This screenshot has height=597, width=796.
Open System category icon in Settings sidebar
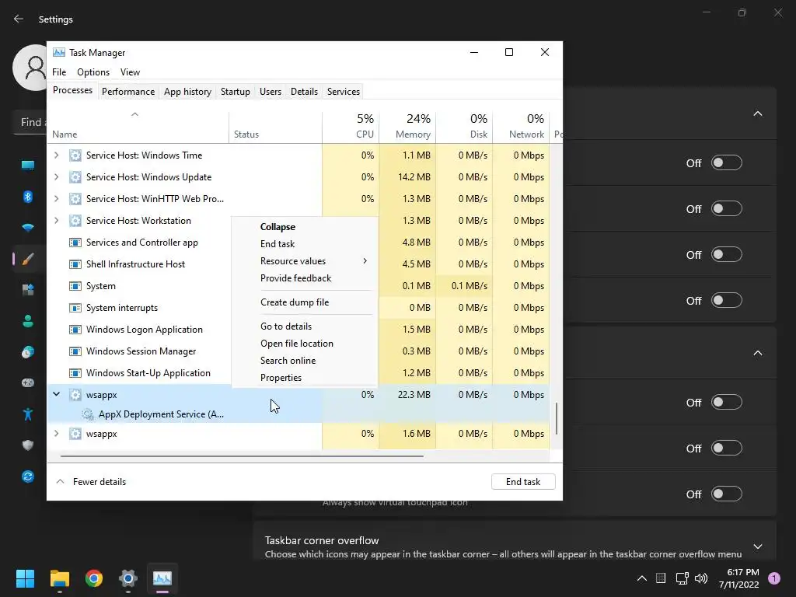(28, 165)
